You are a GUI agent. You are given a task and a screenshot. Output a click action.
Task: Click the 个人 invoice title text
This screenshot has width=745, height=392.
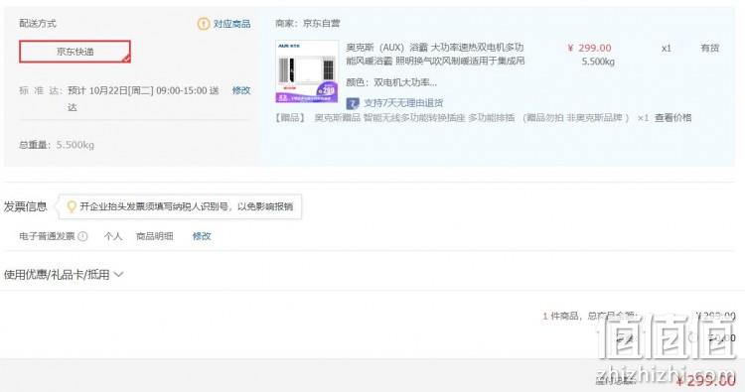click(x=113, y=236)
